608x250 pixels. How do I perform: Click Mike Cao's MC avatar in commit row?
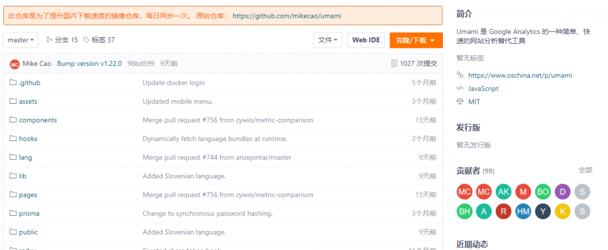point(15,64)
